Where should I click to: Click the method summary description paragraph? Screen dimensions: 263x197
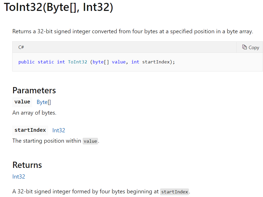coord(133,32)
